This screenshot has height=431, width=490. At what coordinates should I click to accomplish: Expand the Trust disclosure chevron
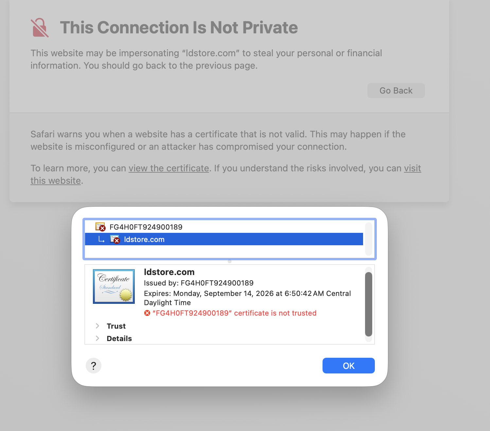click(97, 326)
